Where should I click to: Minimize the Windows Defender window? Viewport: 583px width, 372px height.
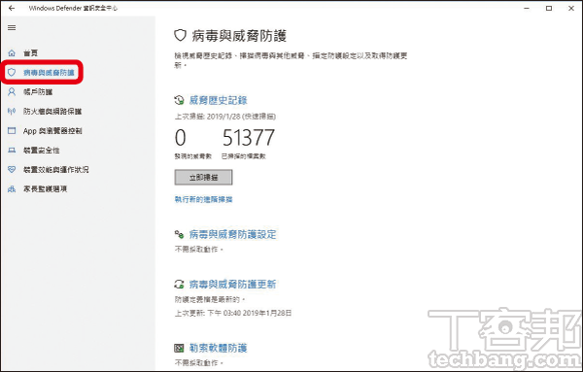pos(527,8)
